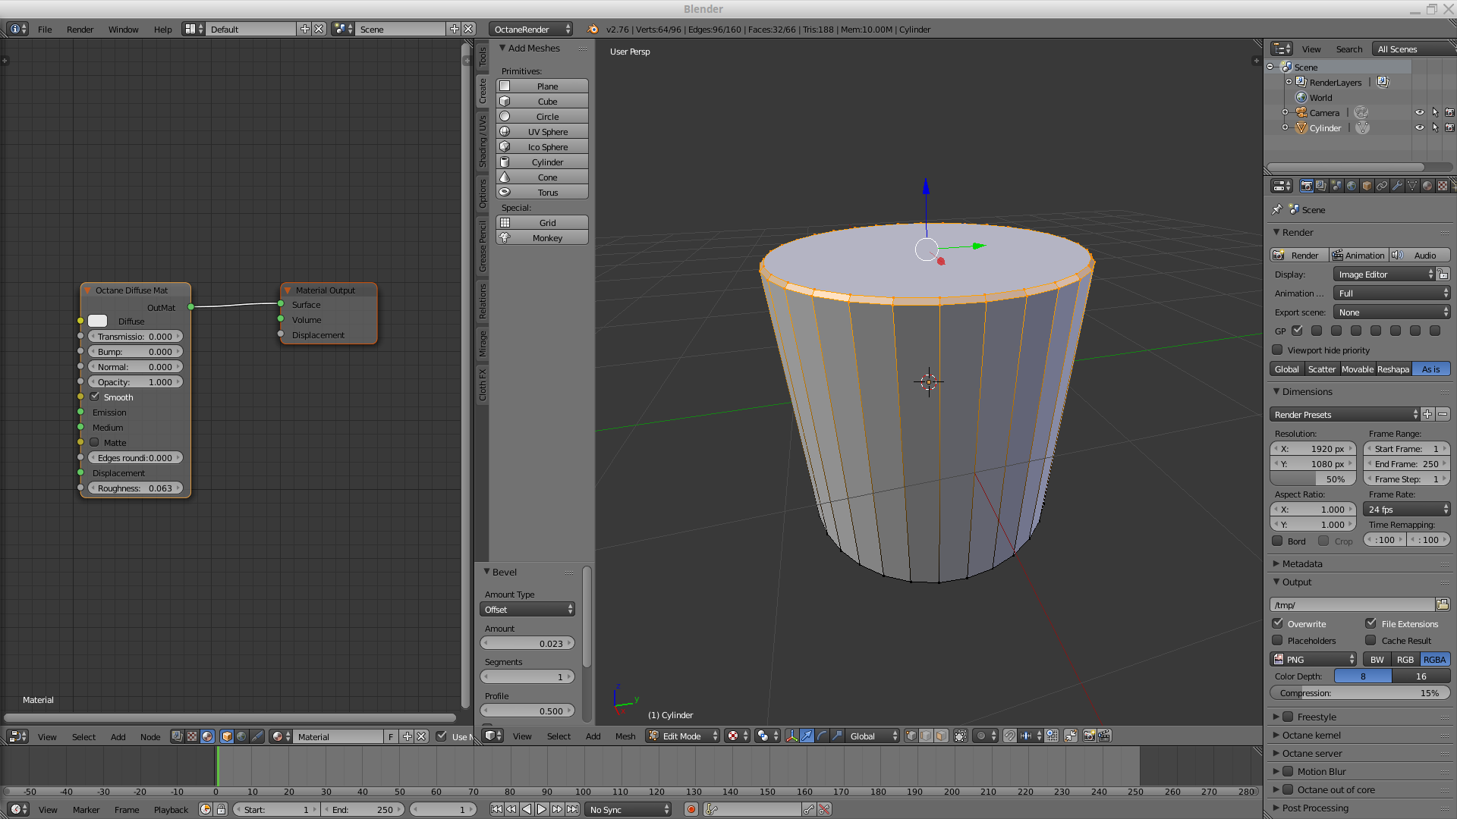1457x819 pixels.
Task: Open the OctaneRender engine dropdown
Action: (530, 29)
